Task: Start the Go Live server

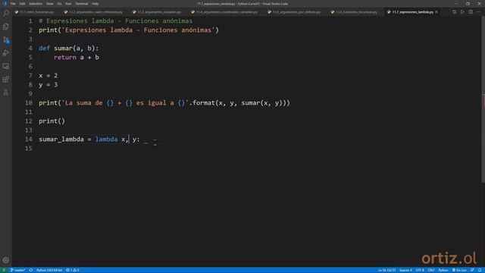Action: pos(459,270)
